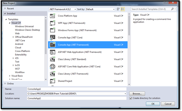Choose ASP.NET Core Web Application icon
The image size is (182, 111).
53,67
